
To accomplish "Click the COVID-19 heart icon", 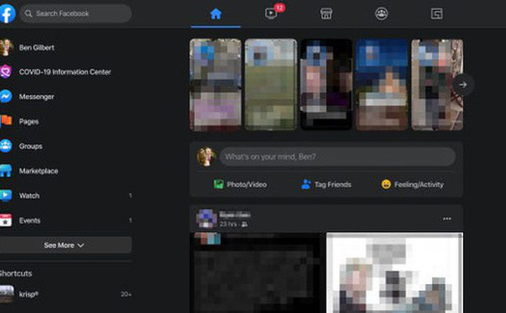I will (x=6, y=71).
